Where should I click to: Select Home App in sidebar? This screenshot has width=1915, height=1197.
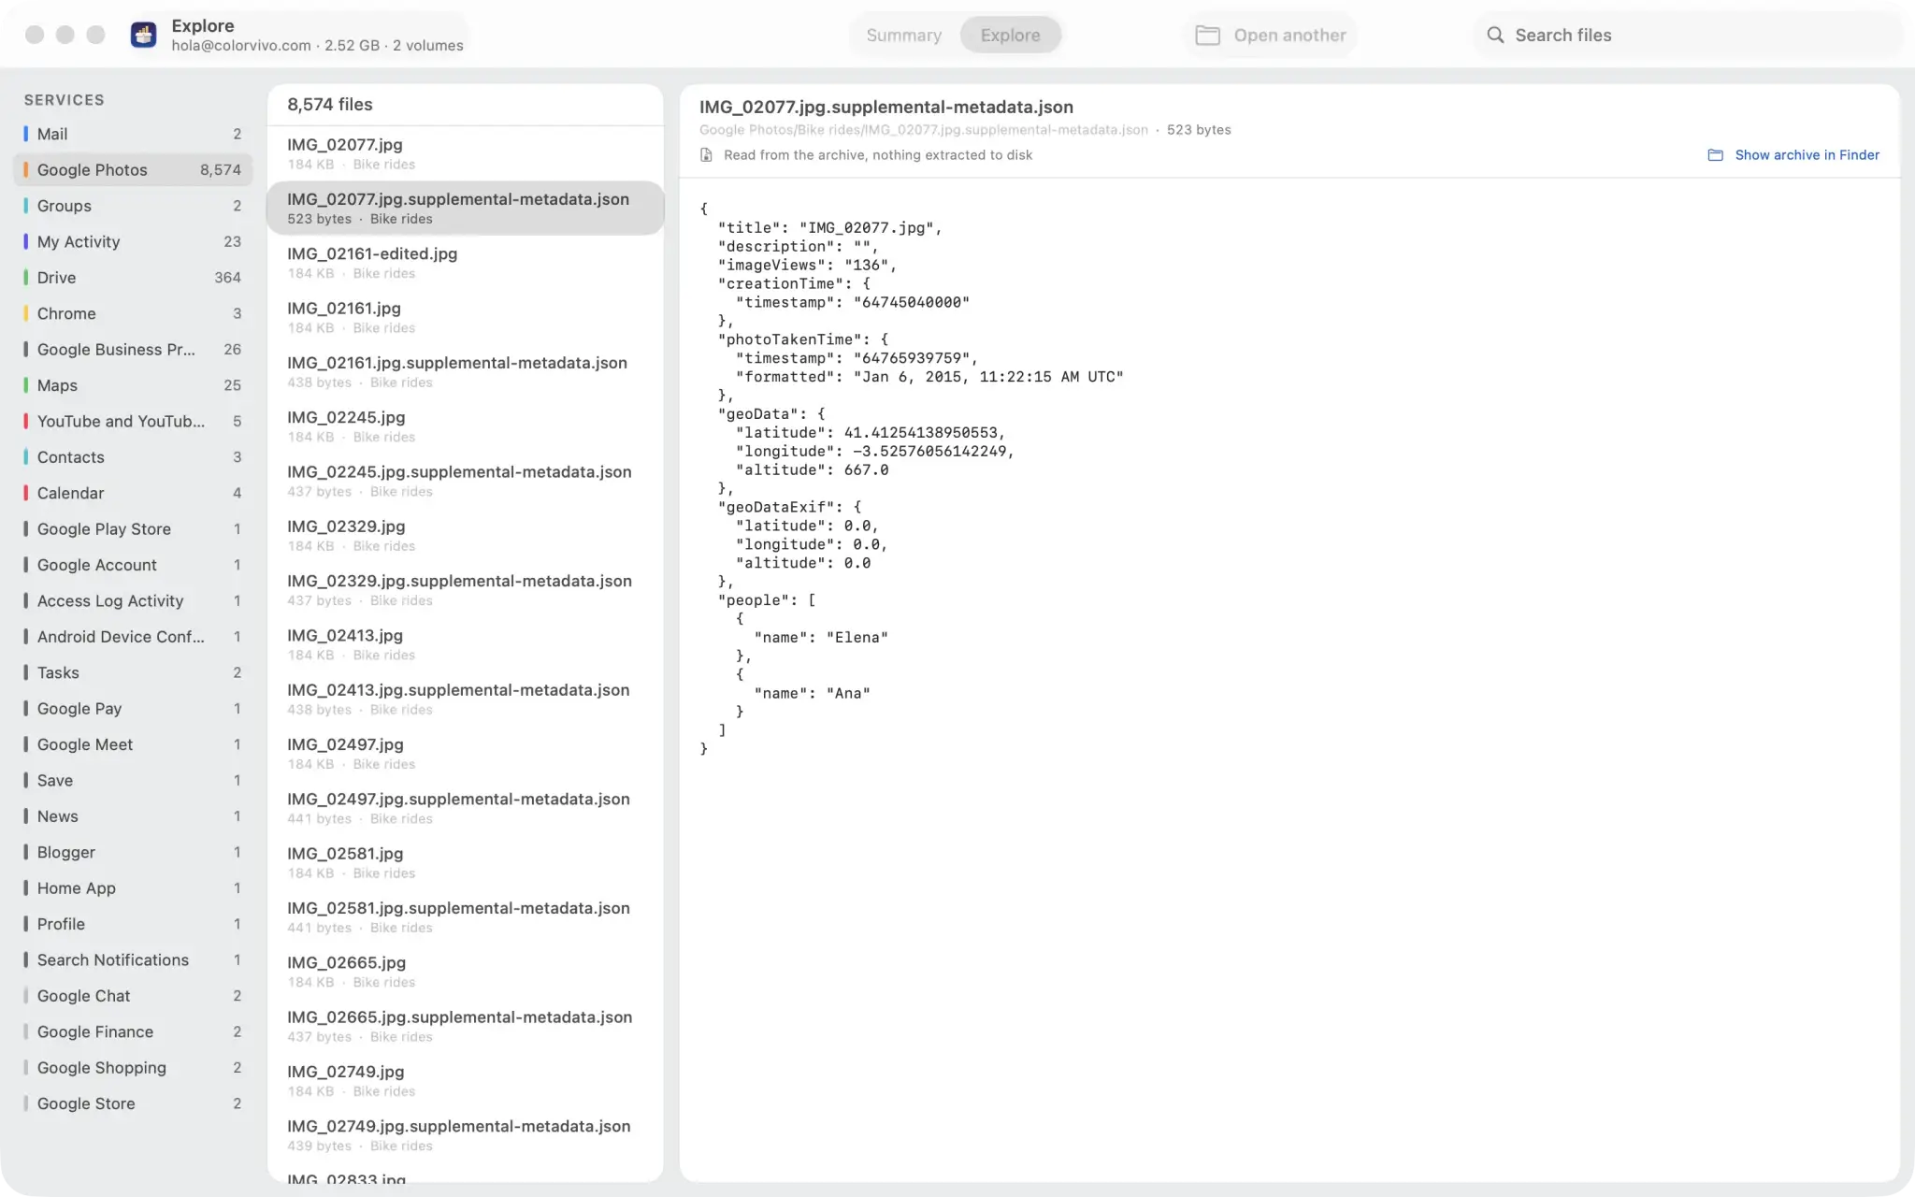[133, 887]
